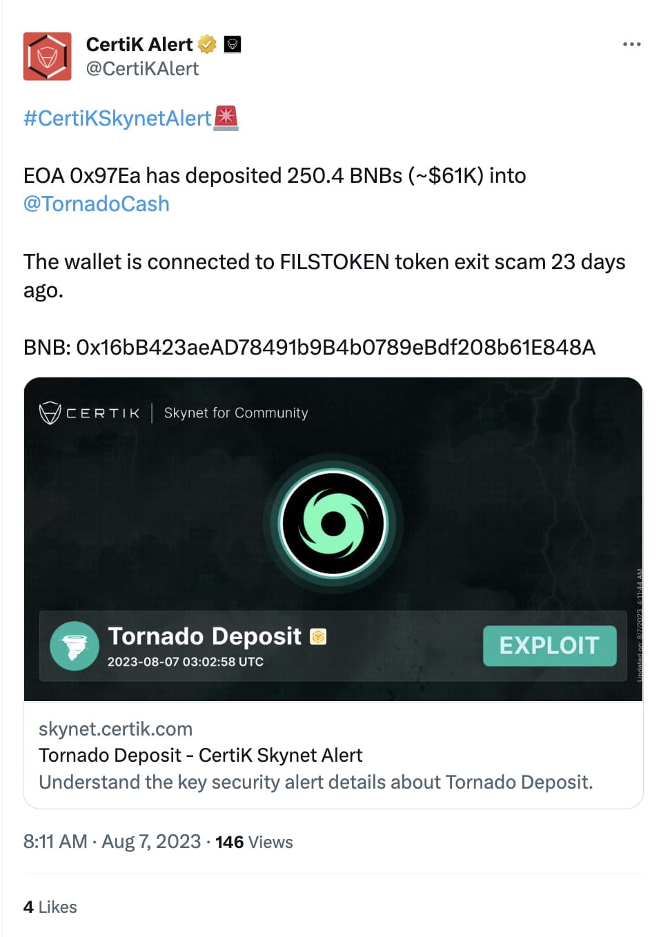Click the CertiK Alert profile avatar
This screenshot has height=937, width=661.
[48, 56]
